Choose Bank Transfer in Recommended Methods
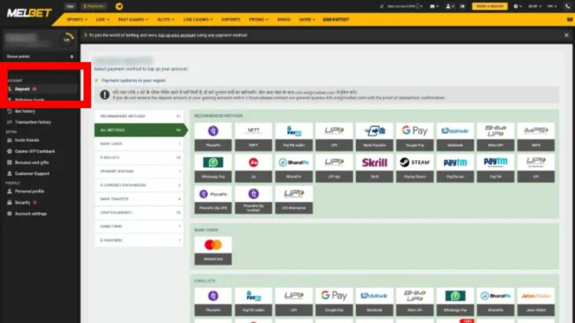The image size is (575, 323). (375, 137)
